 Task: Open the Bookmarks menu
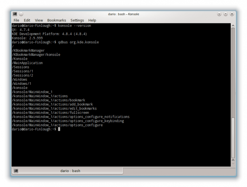point(56,20)
